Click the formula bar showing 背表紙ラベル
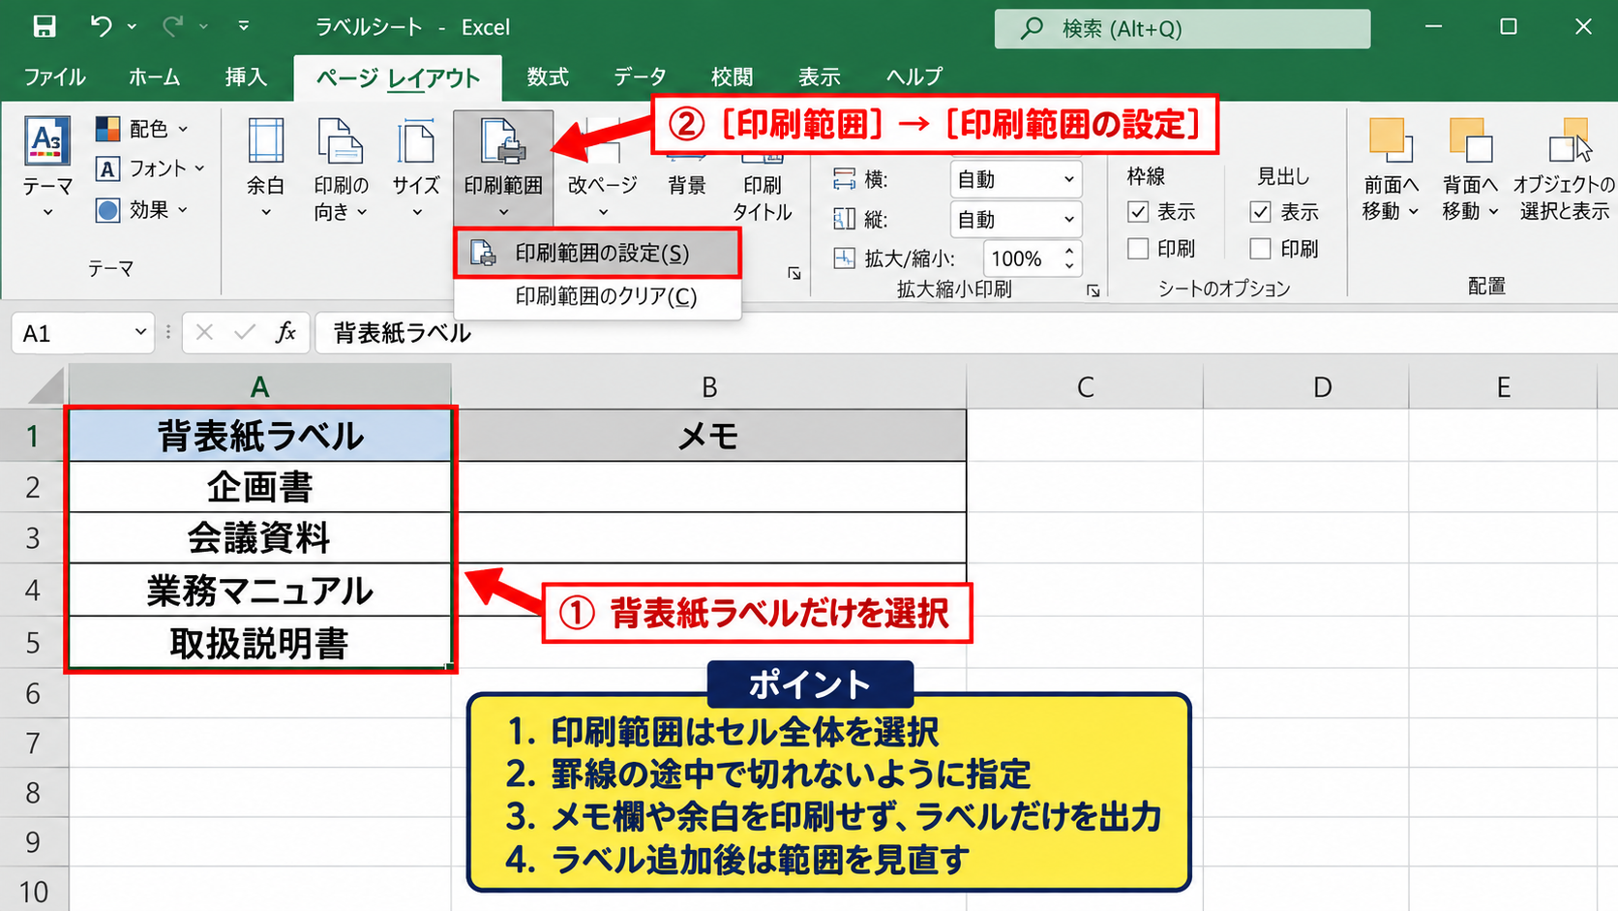 966,333
